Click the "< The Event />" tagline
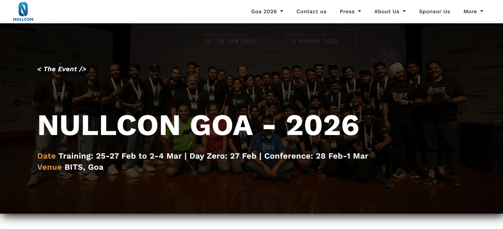 (x=62, y=69)
